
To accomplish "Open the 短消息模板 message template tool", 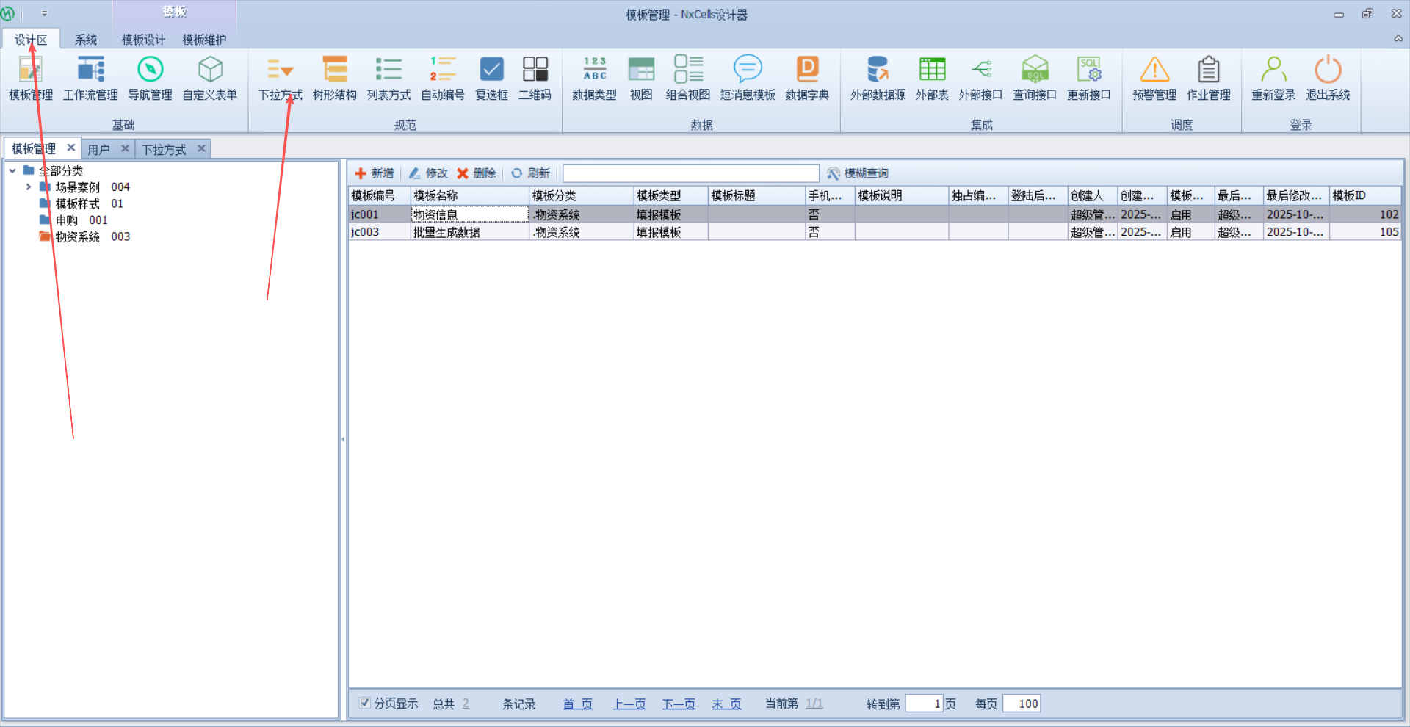I will 747,78.
